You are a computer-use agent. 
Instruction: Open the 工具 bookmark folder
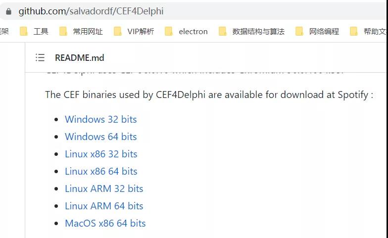click(x=34, y=32)
